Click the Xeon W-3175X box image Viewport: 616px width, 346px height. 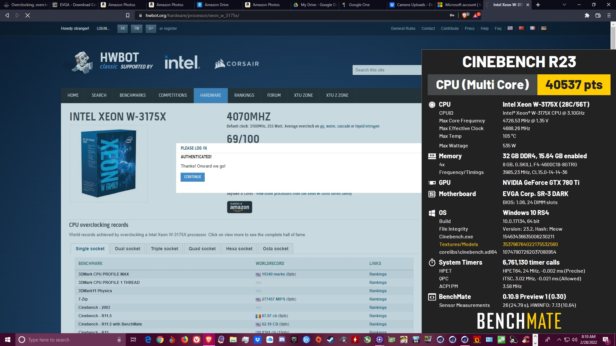tap(109, 164)
